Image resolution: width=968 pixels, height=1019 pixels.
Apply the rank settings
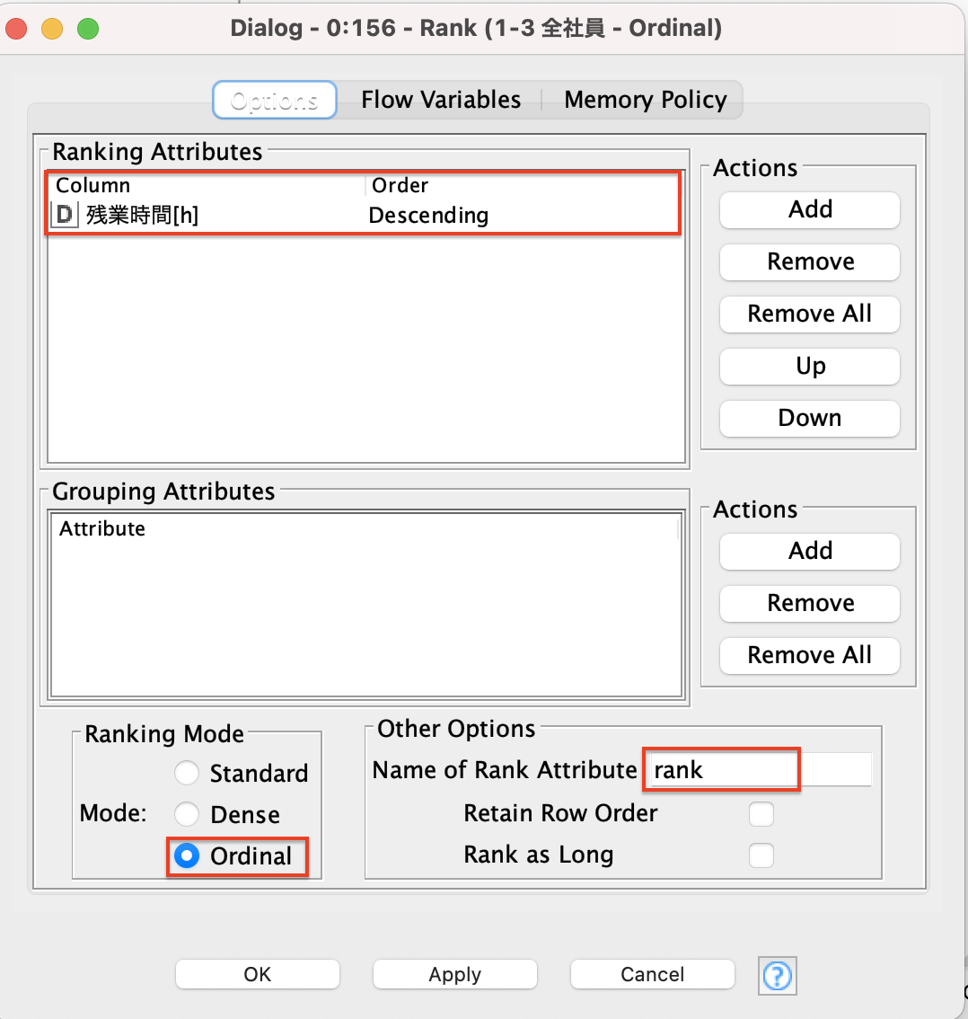pos(454,974)
